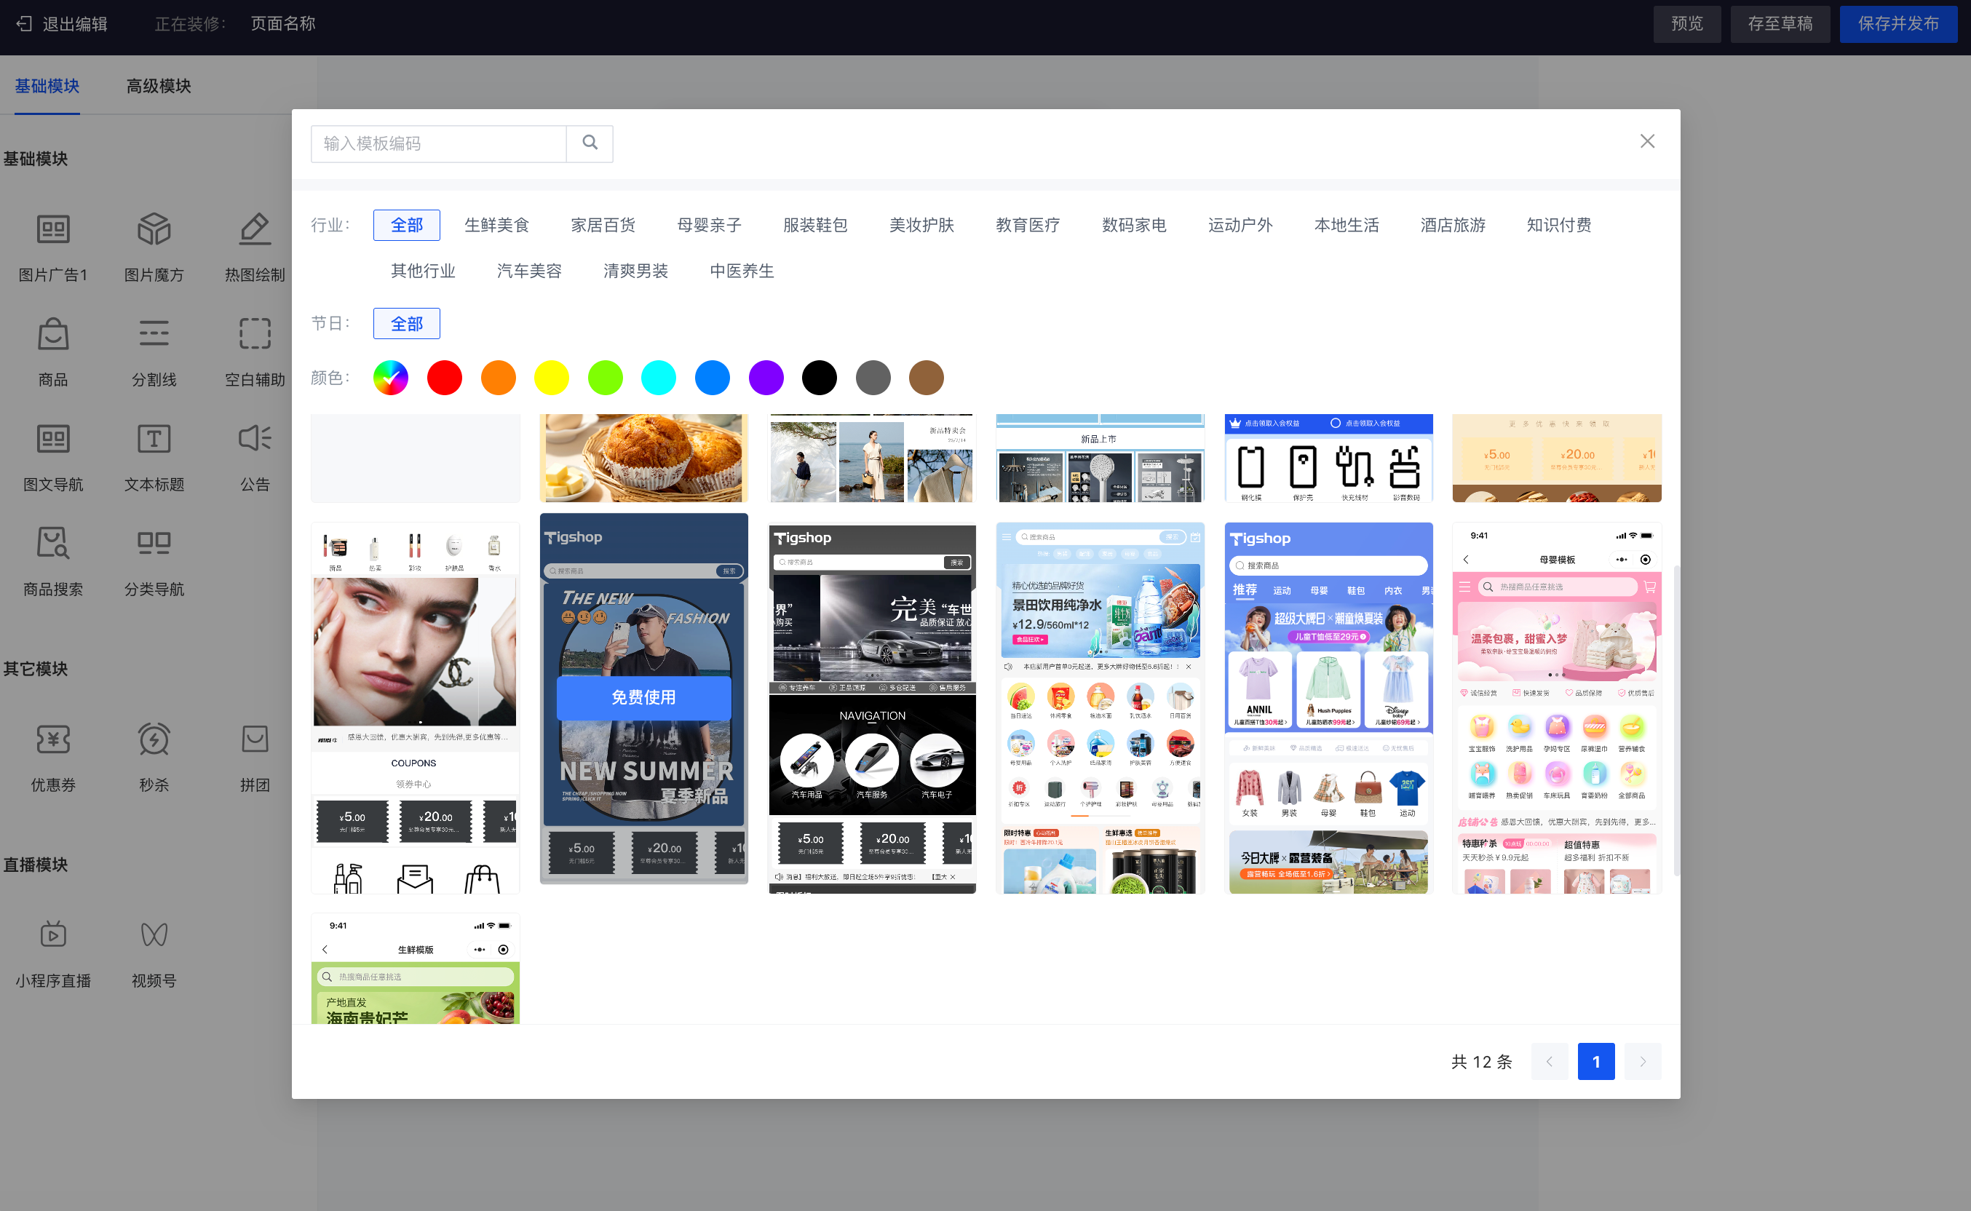
Task: Pick the black color swatch
Action: tap(820, 378)
